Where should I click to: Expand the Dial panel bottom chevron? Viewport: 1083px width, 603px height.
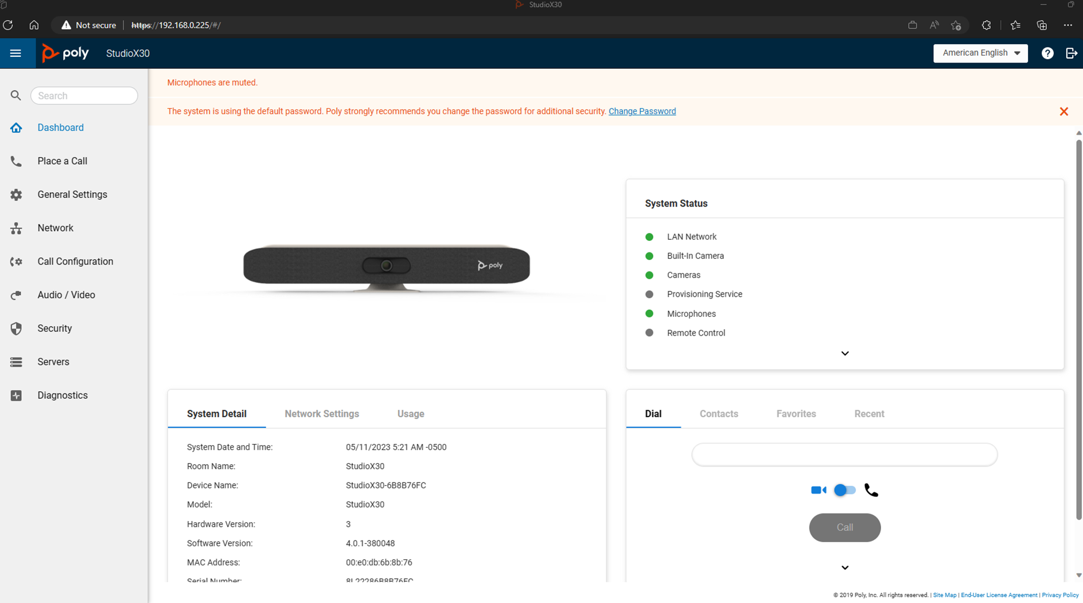(844, 567)
